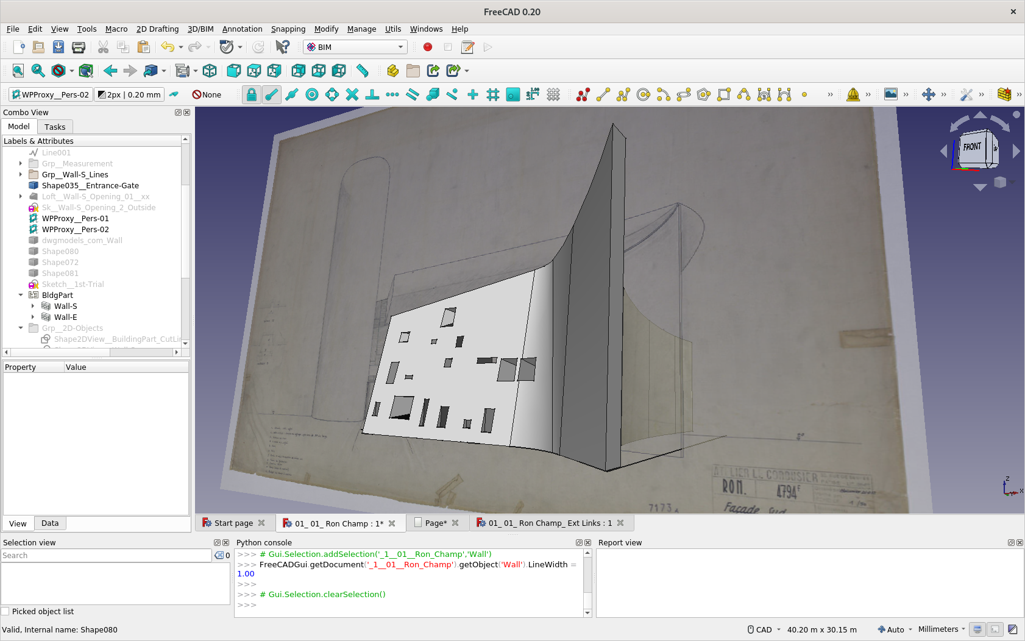
Task: Switch to front view cube icon
Action: point(234,71)
